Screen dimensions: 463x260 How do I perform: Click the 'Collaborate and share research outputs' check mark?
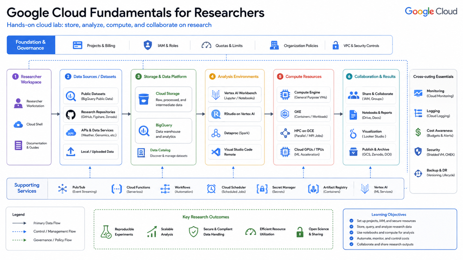point(351,244)
